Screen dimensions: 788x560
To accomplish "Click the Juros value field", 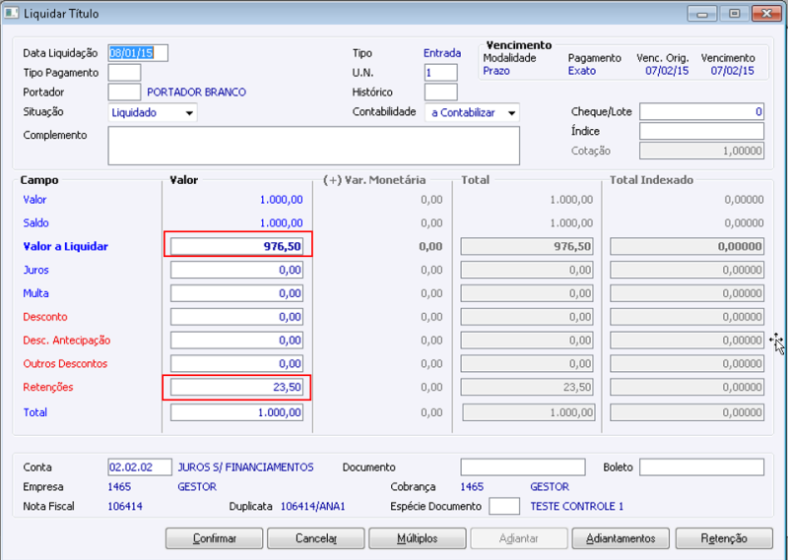I will point(237,270).
